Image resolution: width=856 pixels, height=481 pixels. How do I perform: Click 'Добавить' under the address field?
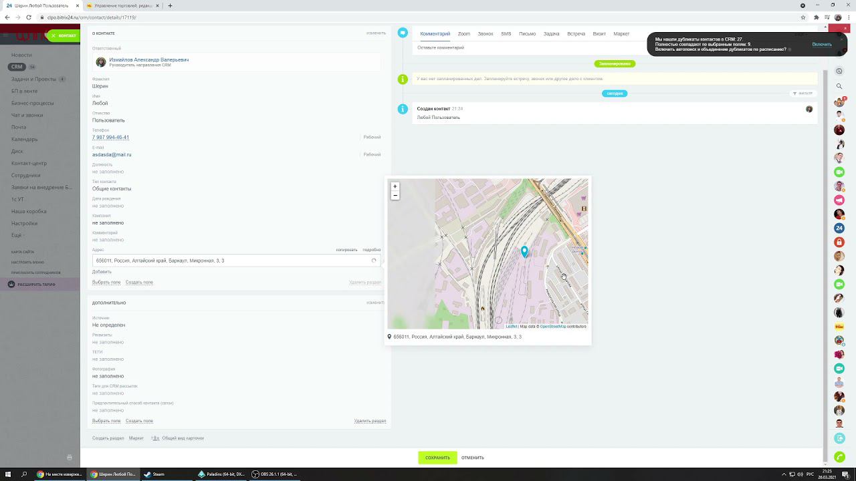click(102, 272)
